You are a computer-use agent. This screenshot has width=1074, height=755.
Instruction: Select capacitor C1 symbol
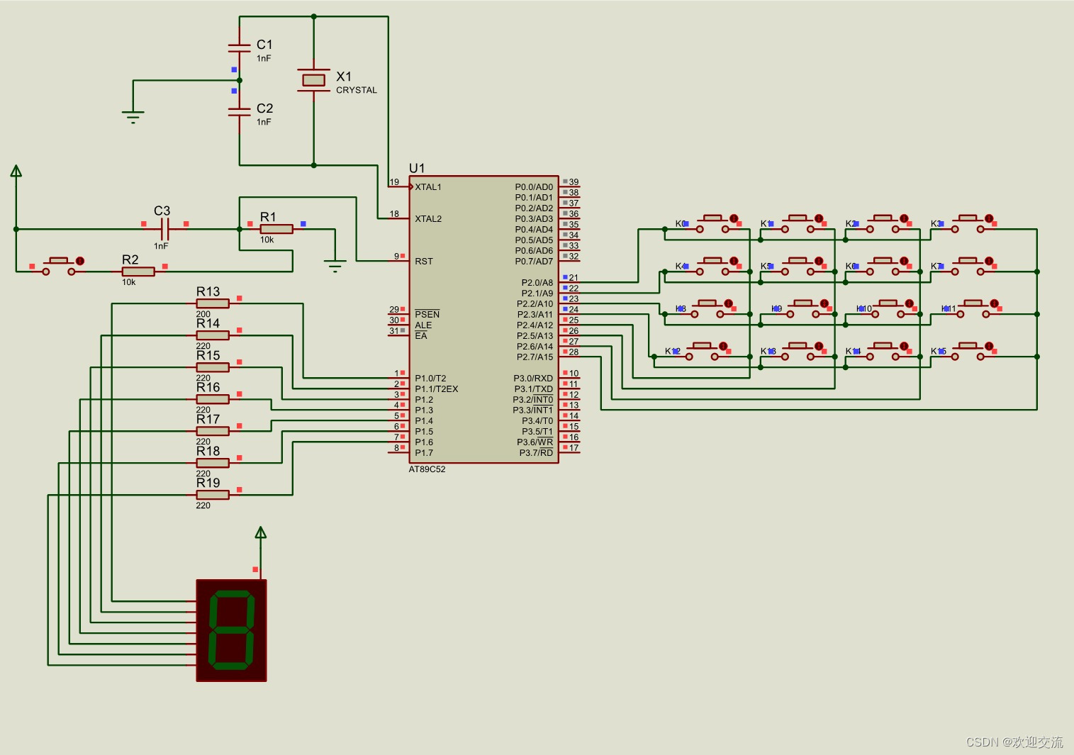tap(240, 48)
